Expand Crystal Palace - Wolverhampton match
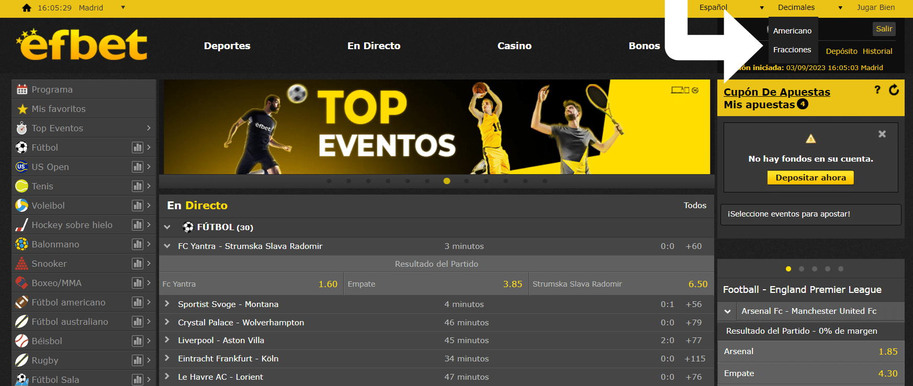 [x=167, y=322]
